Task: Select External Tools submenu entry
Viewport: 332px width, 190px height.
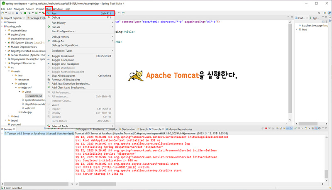Action: coord(80,126)
